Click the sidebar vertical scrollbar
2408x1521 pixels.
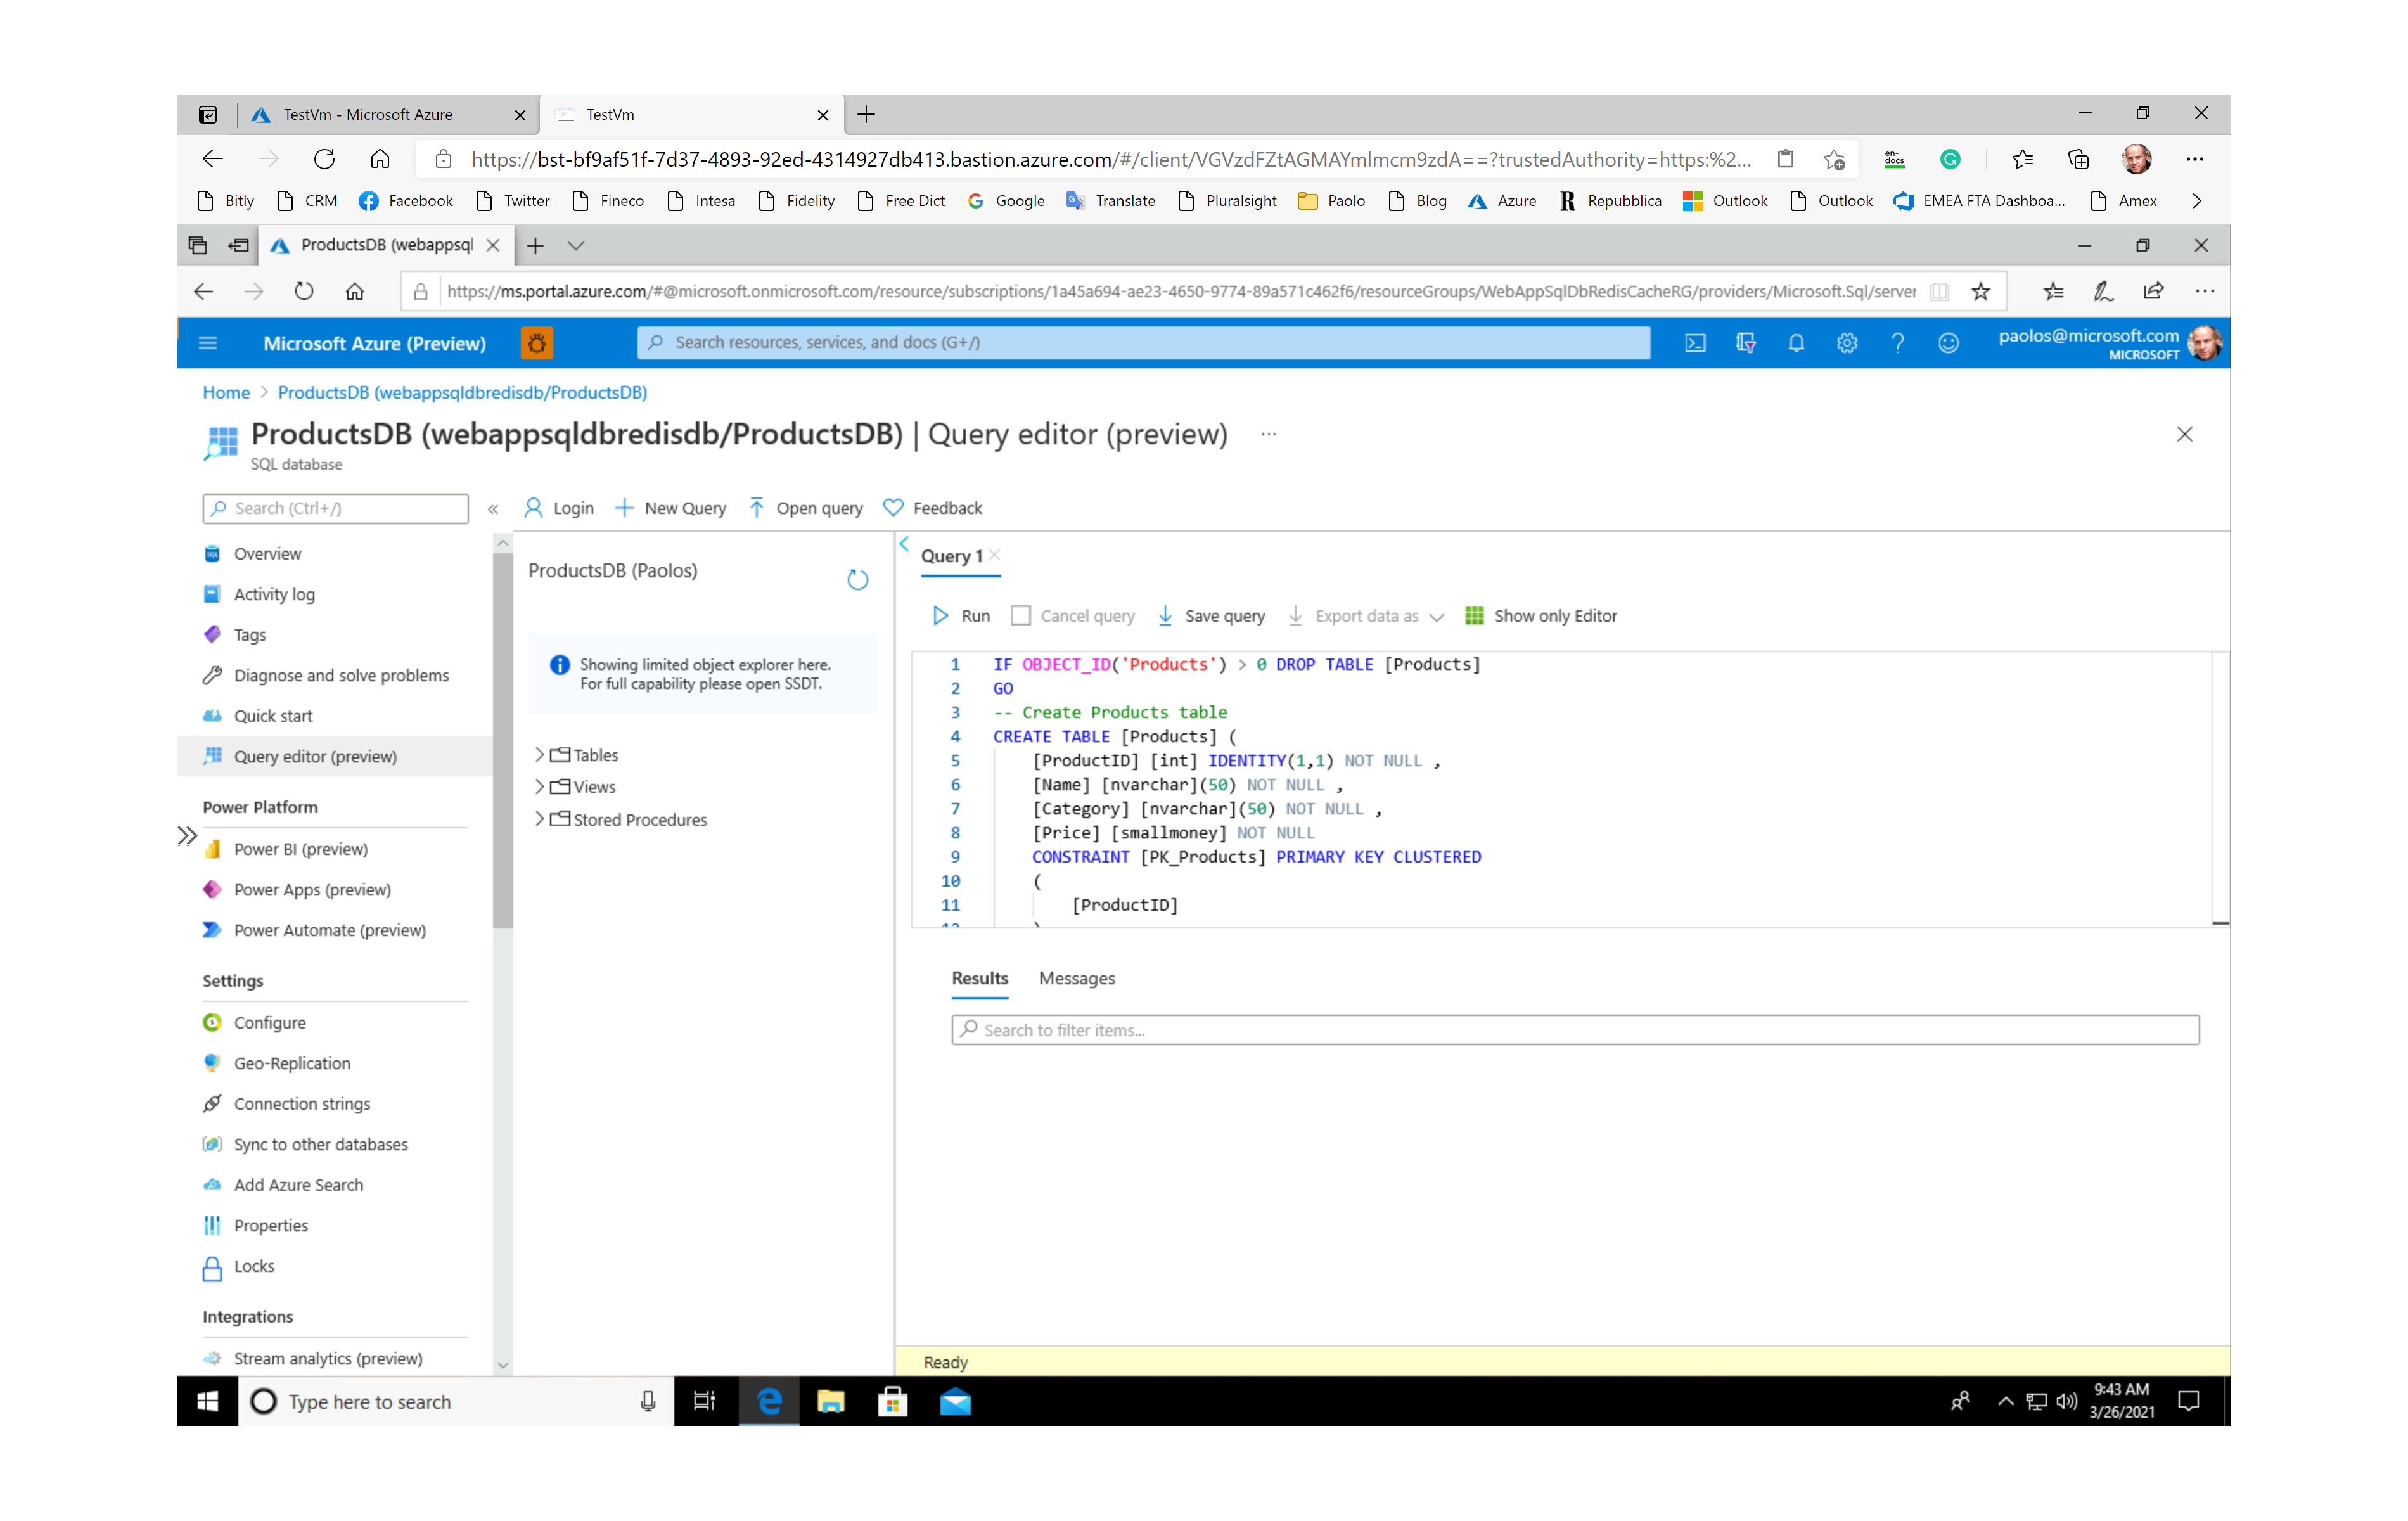coord(502,740)
